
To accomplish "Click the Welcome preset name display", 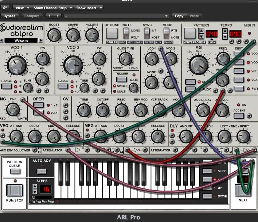I will (21, 41).
